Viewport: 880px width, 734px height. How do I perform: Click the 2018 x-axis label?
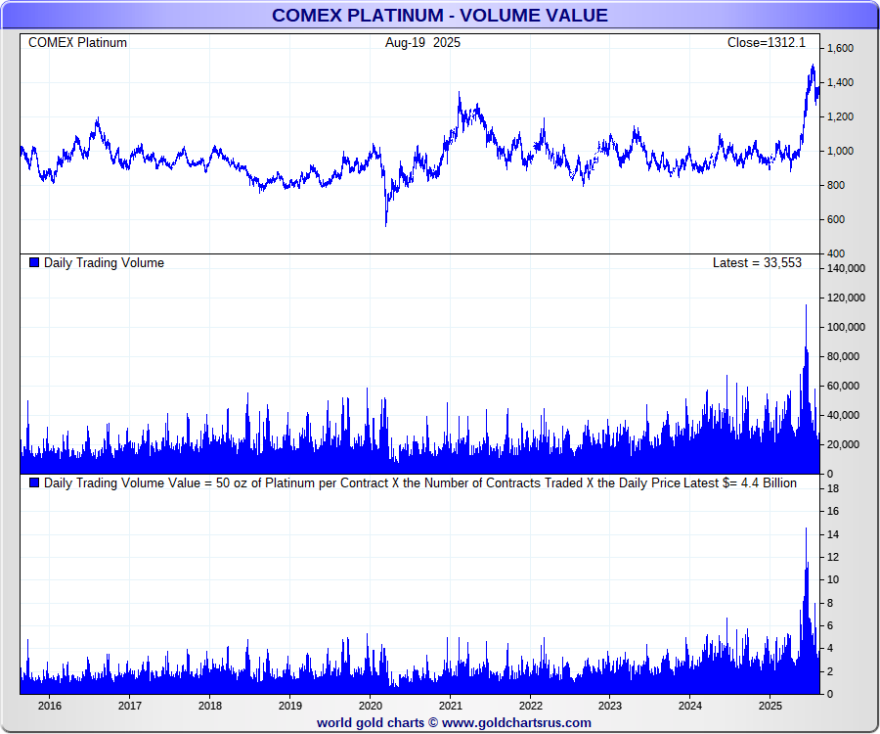(210, 706)
